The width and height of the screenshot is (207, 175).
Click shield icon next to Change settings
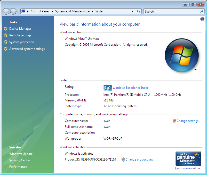coord(174,121)
